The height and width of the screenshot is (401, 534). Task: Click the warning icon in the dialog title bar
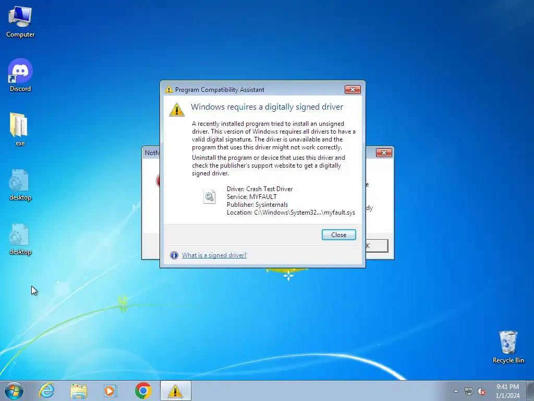168,89
